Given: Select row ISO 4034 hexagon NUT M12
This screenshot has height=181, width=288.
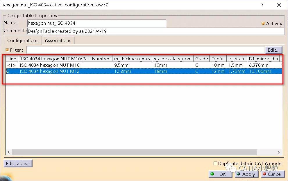Looking at the screenshot, I should point(144,71).
